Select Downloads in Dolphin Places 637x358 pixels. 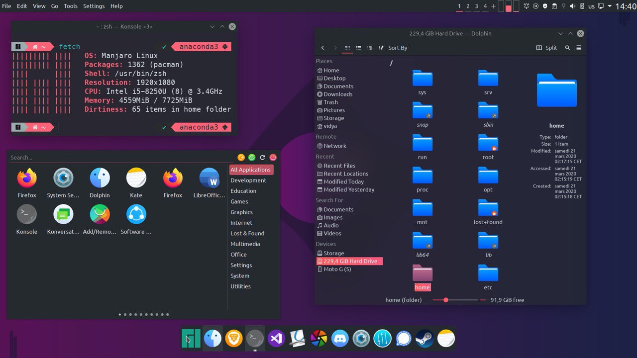[x=334, y=94]
